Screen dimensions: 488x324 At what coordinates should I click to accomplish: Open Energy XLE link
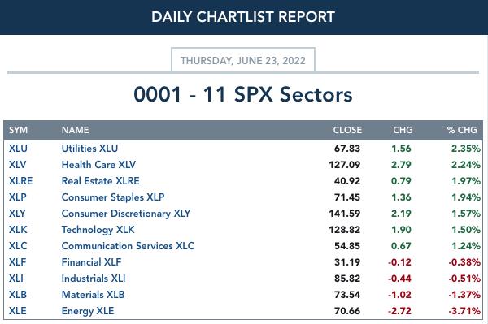88,311
